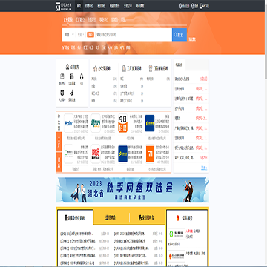
Task: Click the penguin icon in the services panel
Action: point(82,77)
